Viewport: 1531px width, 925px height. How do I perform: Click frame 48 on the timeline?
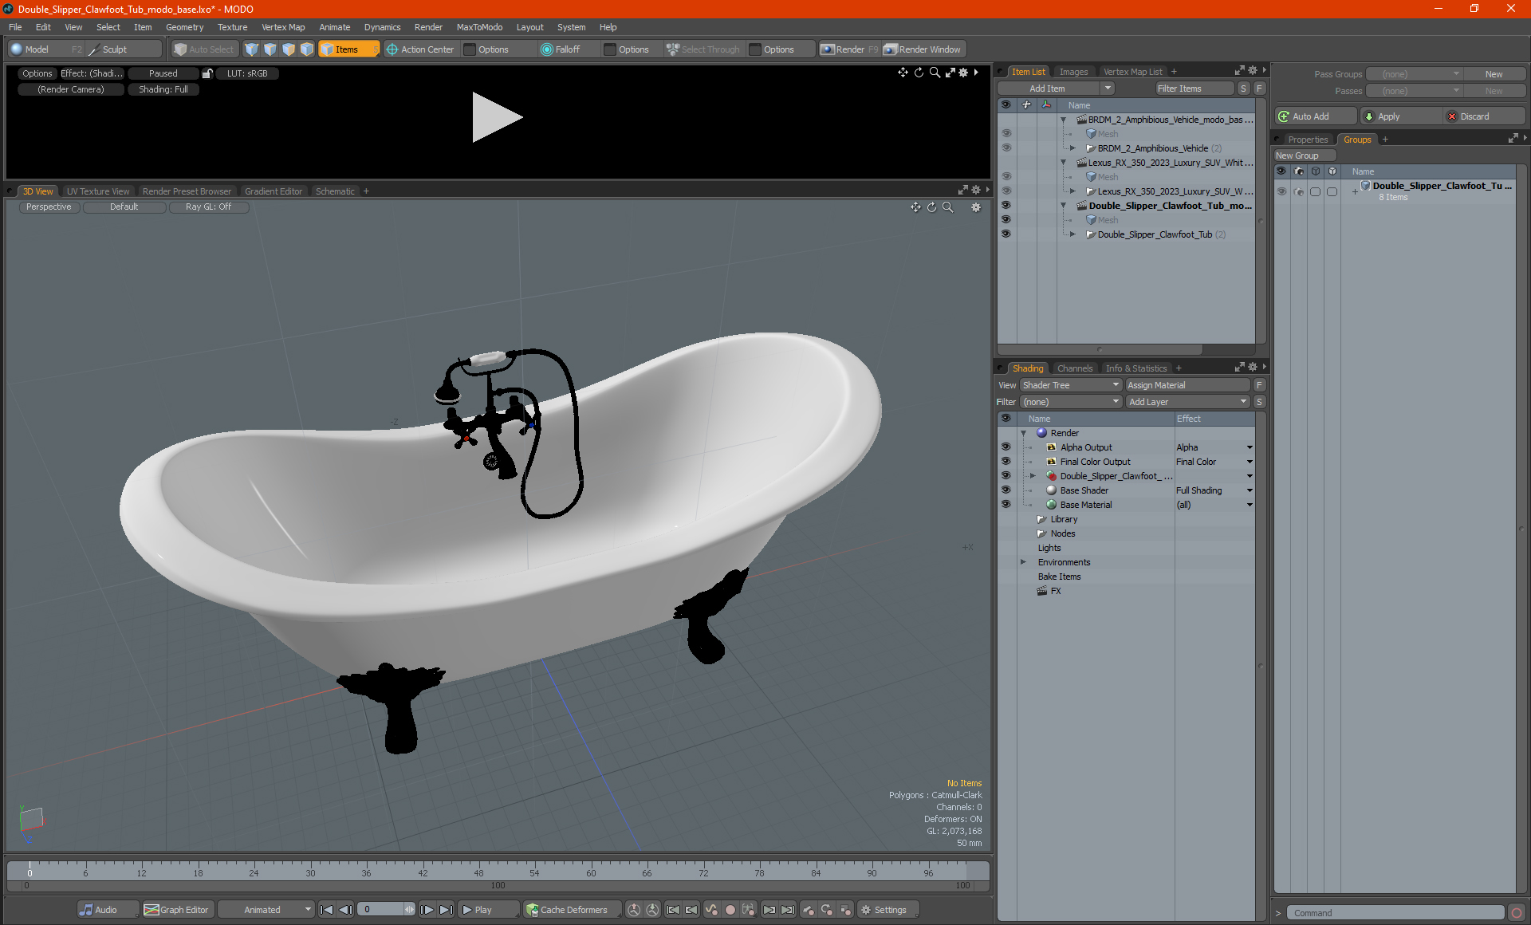pos(478,868)
